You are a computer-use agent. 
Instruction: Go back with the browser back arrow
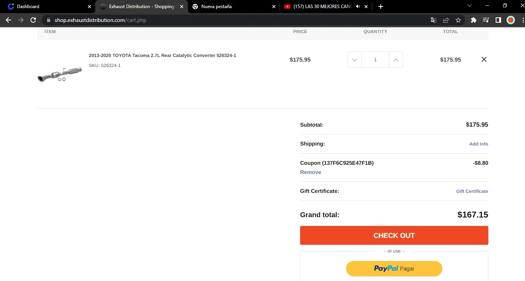(8, 20)
